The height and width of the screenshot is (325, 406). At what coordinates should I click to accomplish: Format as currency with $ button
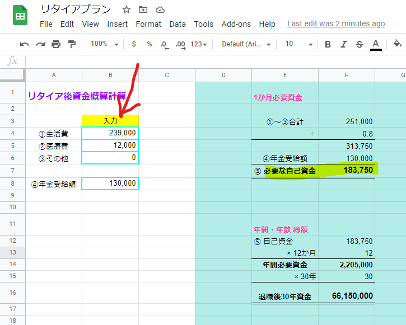point(134,44)
